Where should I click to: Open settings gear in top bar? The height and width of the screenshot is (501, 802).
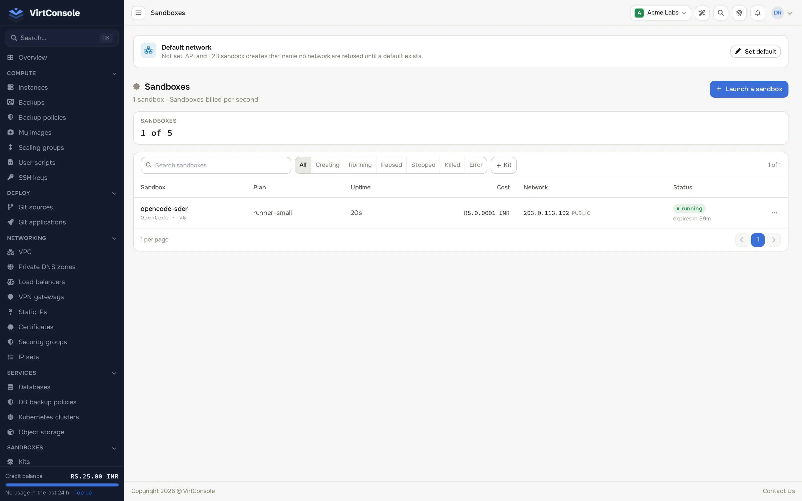point(739,13)
